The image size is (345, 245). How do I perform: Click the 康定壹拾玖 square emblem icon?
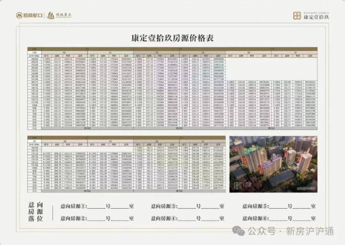[x=297, y=15]
